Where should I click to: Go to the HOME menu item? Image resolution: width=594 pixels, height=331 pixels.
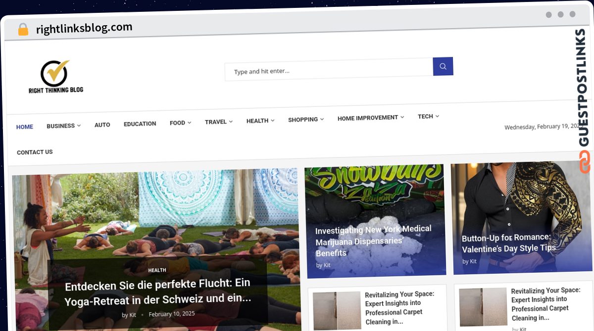[25, 127]
